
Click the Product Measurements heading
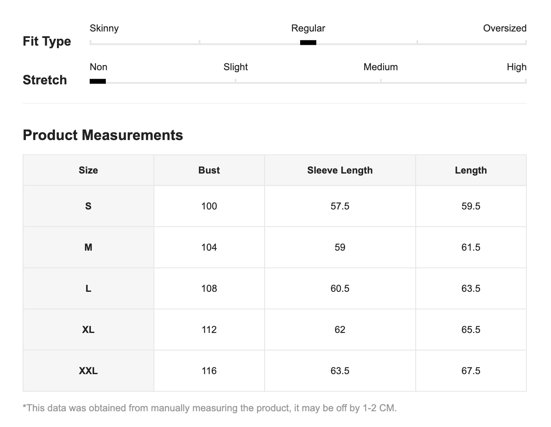(103, 135)
